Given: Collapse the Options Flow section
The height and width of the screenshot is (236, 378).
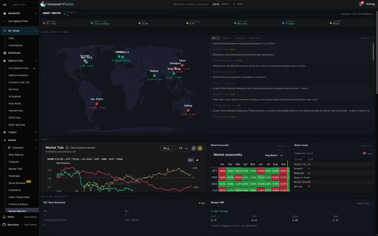Looking at the screenshot, I should [x=35, y=61].
